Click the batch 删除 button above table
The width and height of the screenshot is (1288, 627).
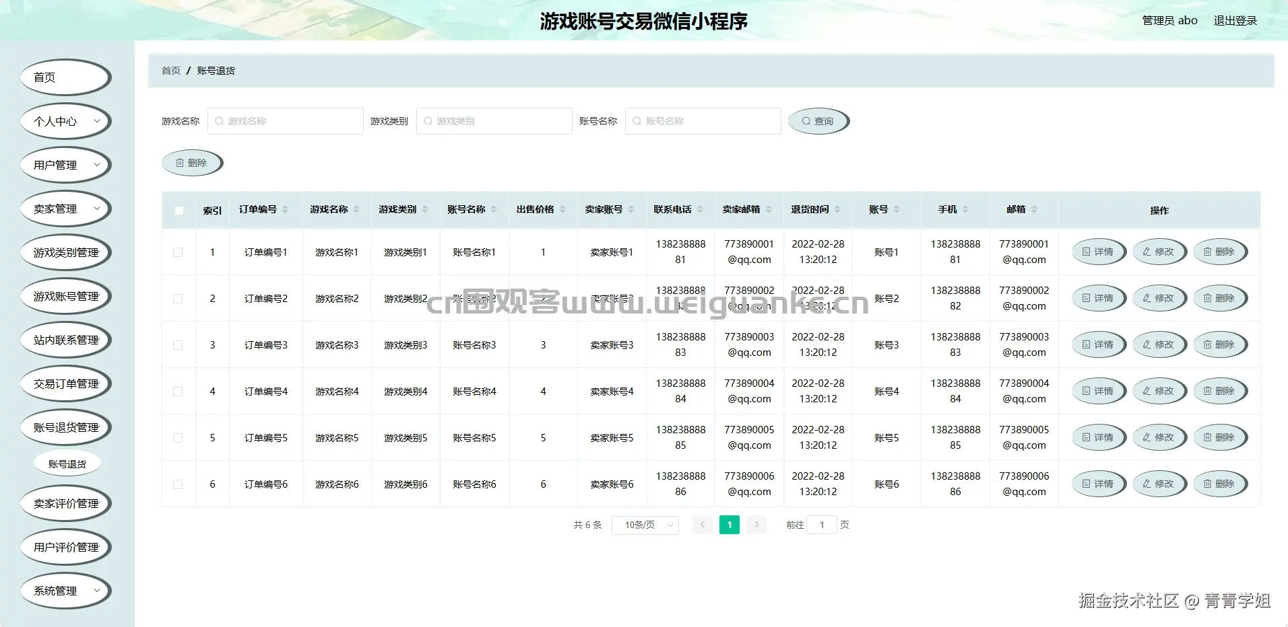point(192,163)
